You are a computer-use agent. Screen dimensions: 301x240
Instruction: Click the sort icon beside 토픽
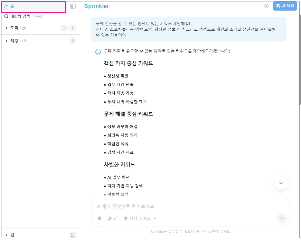[64, 28]
